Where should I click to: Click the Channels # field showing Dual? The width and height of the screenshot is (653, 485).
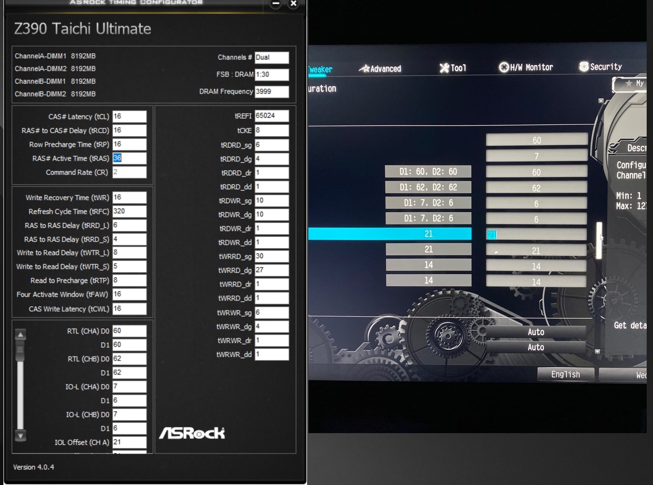[272, 57]
